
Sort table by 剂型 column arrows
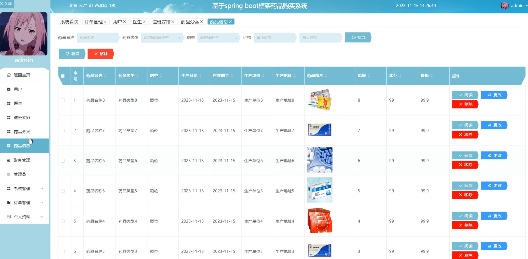click(161, 76)
